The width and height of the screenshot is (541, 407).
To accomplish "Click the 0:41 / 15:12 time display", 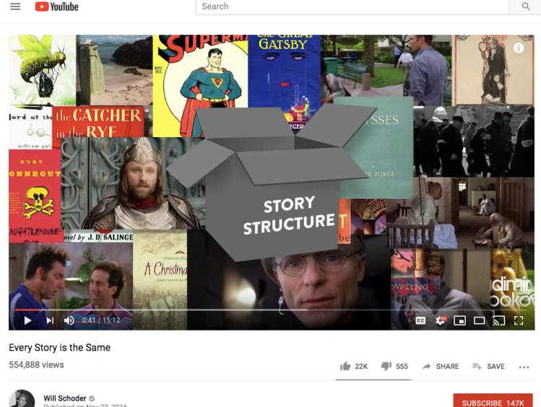I will [101, 320].
